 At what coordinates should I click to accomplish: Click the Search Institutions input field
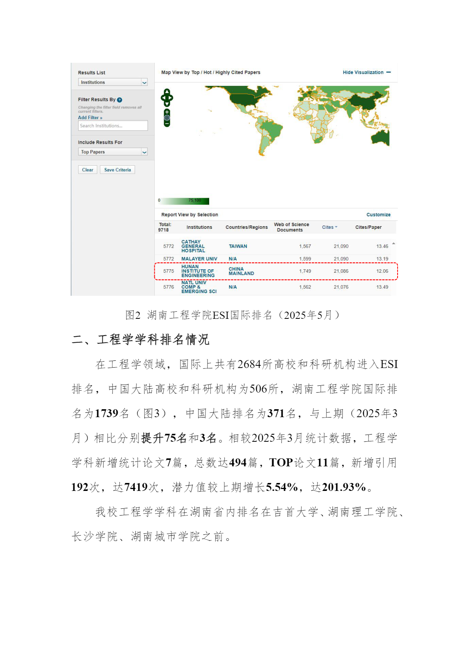(112, 126)
